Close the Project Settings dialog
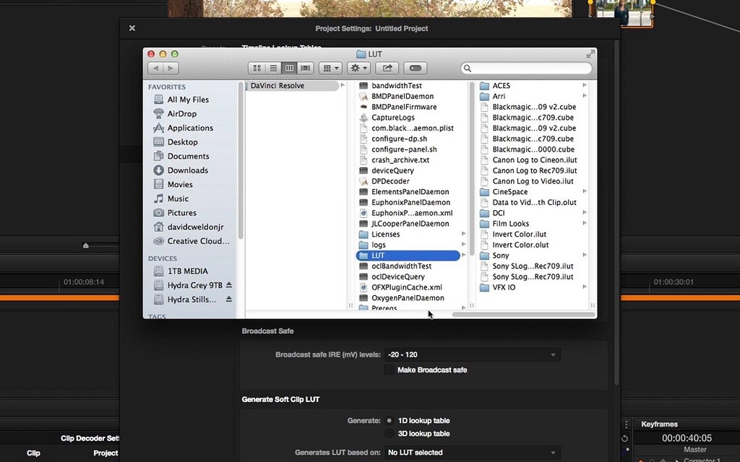This screenshot has height=462, width=740. coord(132,28)
